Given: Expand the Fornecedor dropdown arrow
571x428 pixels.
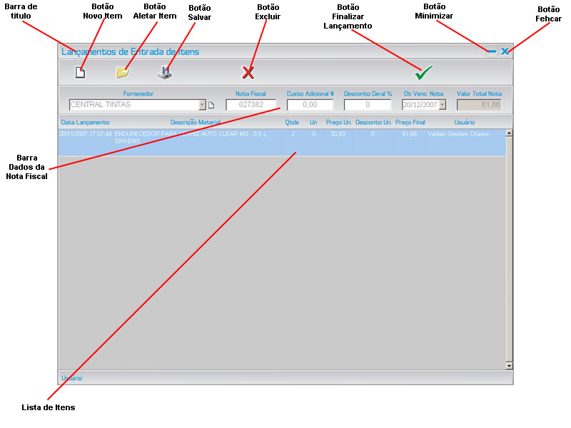Looking at the screenshot, I should 202,105.
